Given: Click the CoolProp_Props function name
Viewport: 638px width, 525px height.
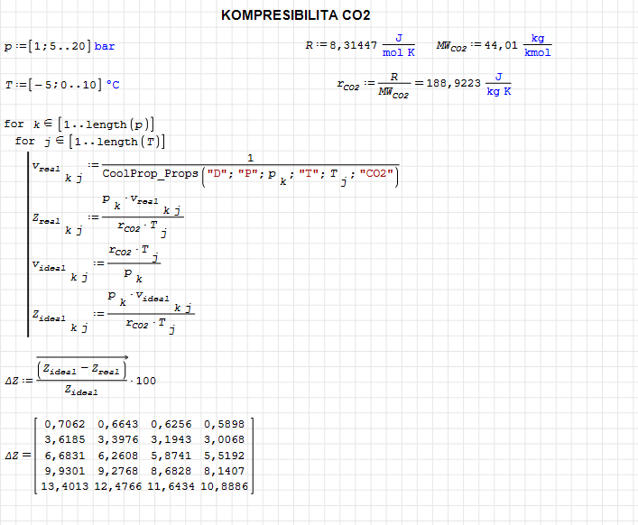Looking at the screenshot, I should (x=151, y=173).
